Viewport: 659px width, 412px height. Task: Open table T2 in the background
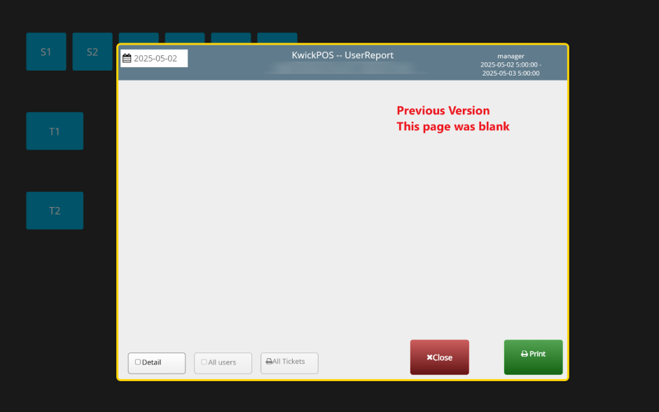click(x=55, y=211)
